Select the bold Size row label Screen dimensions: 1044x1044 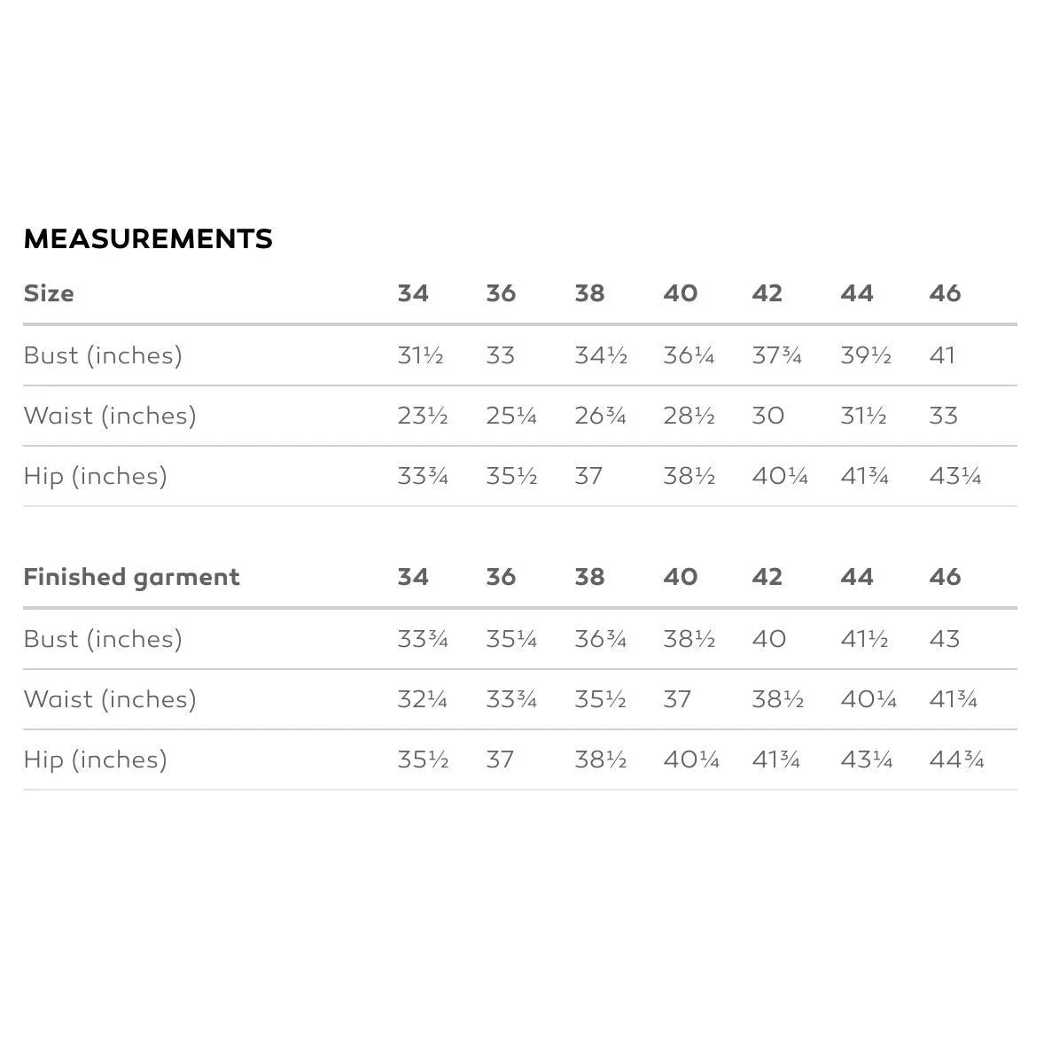49,293
